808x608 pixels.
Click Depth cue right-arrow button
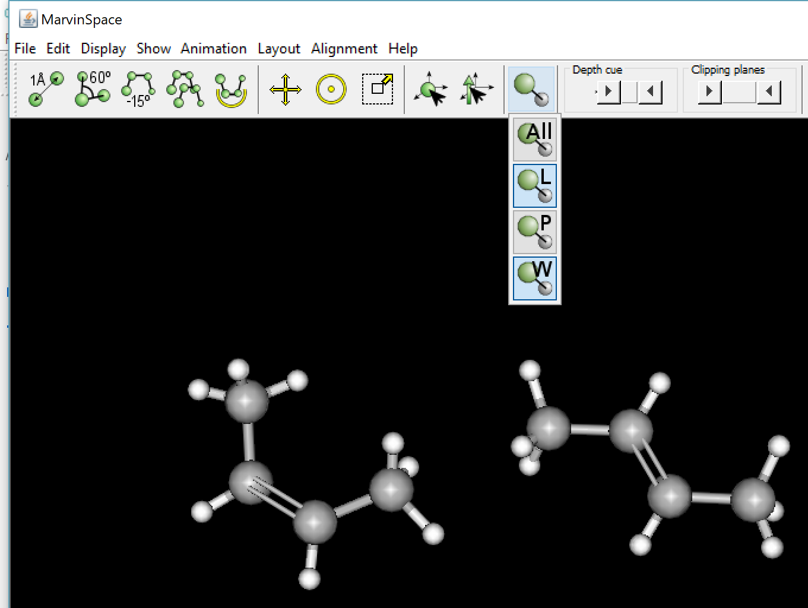click(x=609, y=92)
